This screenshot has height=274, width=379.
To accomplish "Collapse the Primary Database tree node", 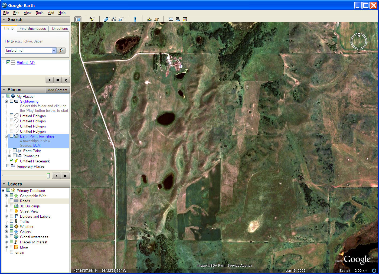I will click(x=3, y=190).
